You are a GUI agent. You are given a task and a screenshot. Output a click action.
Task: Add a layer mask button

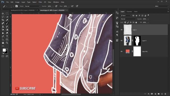152,94
